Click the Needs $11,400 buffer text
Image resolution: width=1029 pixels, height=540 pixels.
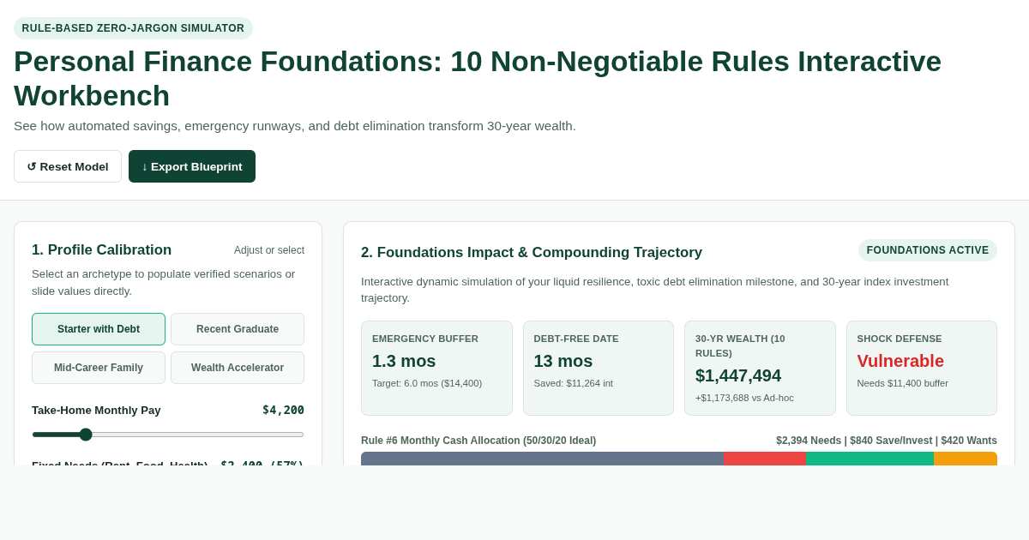tap(903, 383)
